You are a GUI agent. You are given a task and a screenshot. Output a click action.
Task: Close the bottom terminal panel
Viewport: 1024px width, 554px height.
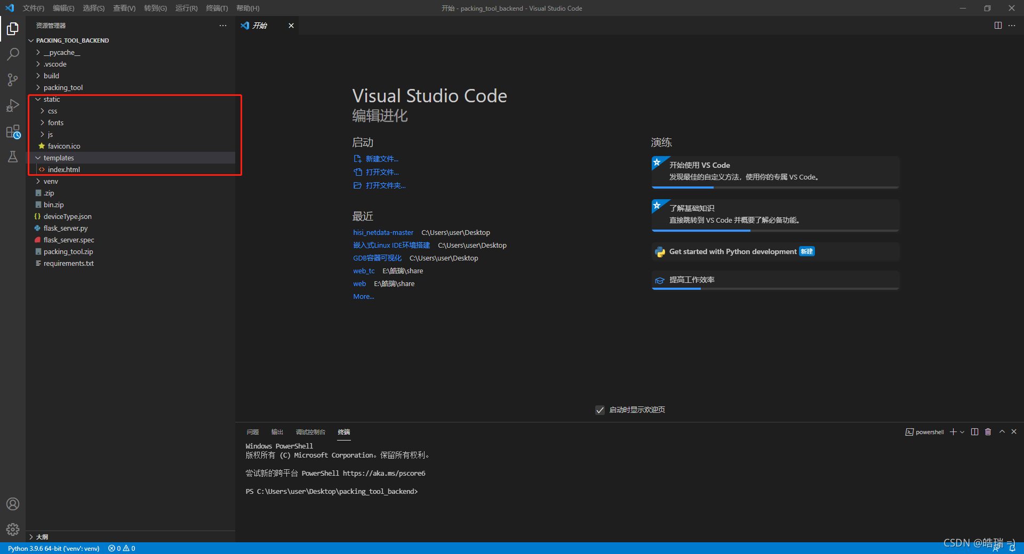click(x=1014, y=432)
